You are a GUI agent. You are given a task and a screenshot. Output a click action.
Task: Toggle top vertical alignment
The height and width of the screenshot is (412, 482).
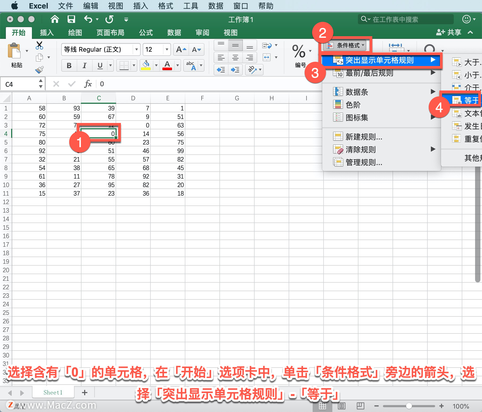221,46
